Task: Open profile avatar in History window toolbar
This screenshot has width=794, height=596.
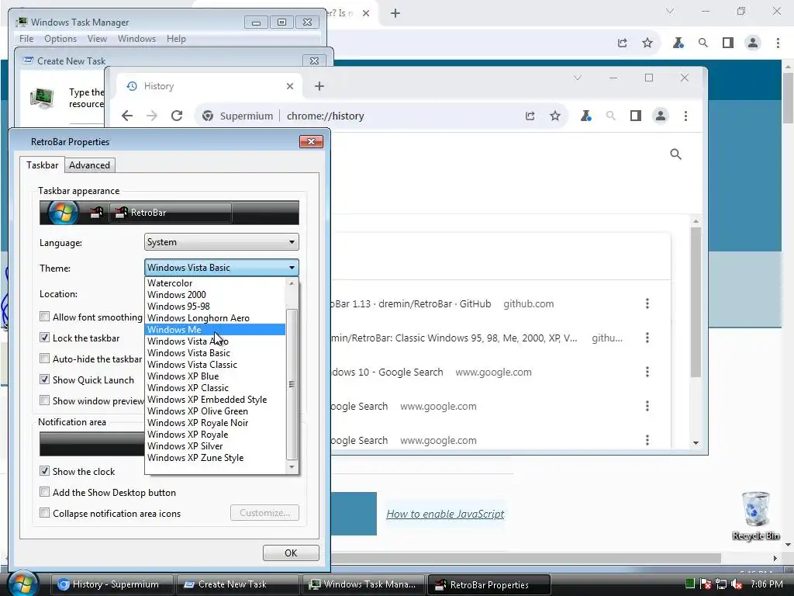Action: click(x=661, y=116)
